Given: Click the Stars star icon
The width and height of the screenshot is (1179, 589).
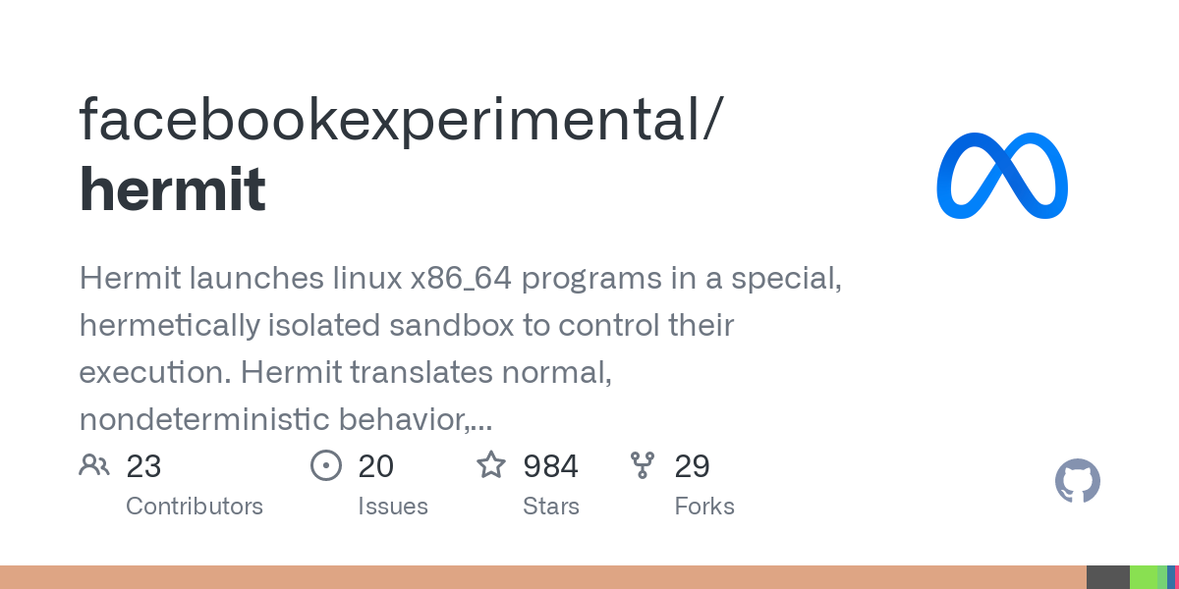Looking at the screenshot, I should tap(491, 464).
